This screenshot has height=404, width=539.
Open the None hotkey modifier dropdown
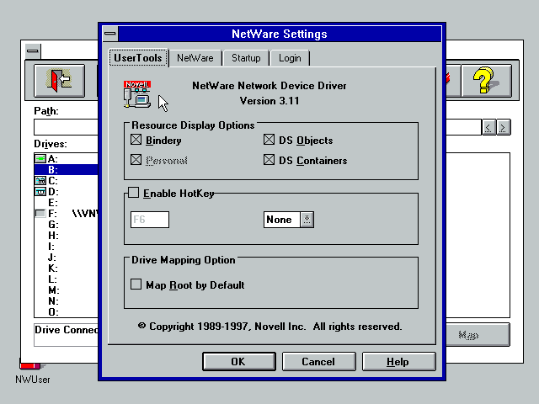pyautogui.click(x=307, y=220)
